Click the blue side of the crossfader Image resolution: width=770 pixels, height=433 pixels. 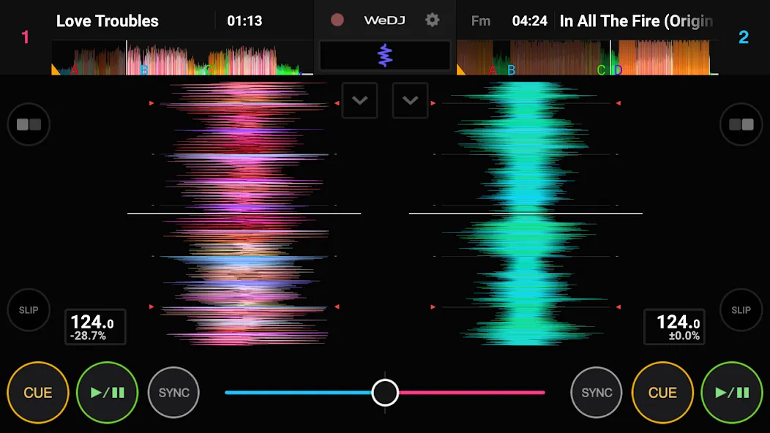(x=298, y=392)
